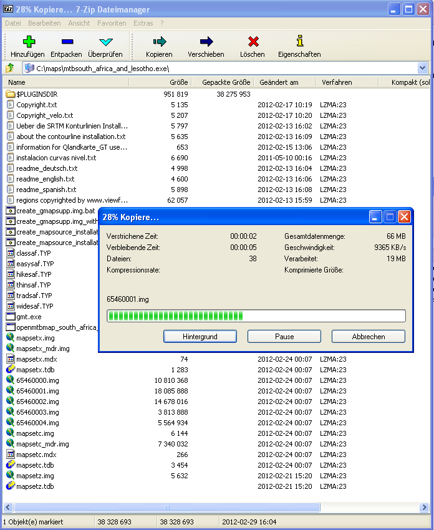Click the create_gmapsupp.img.bat file icon
Image resolution: width=434 pixels, height=530 pixels.
click(x=11, y=211)
